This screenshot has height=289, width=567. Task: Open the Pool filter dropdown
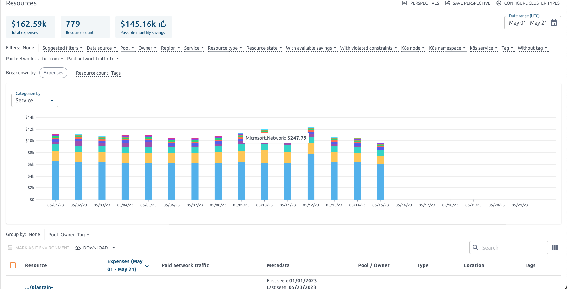[127, 48]
